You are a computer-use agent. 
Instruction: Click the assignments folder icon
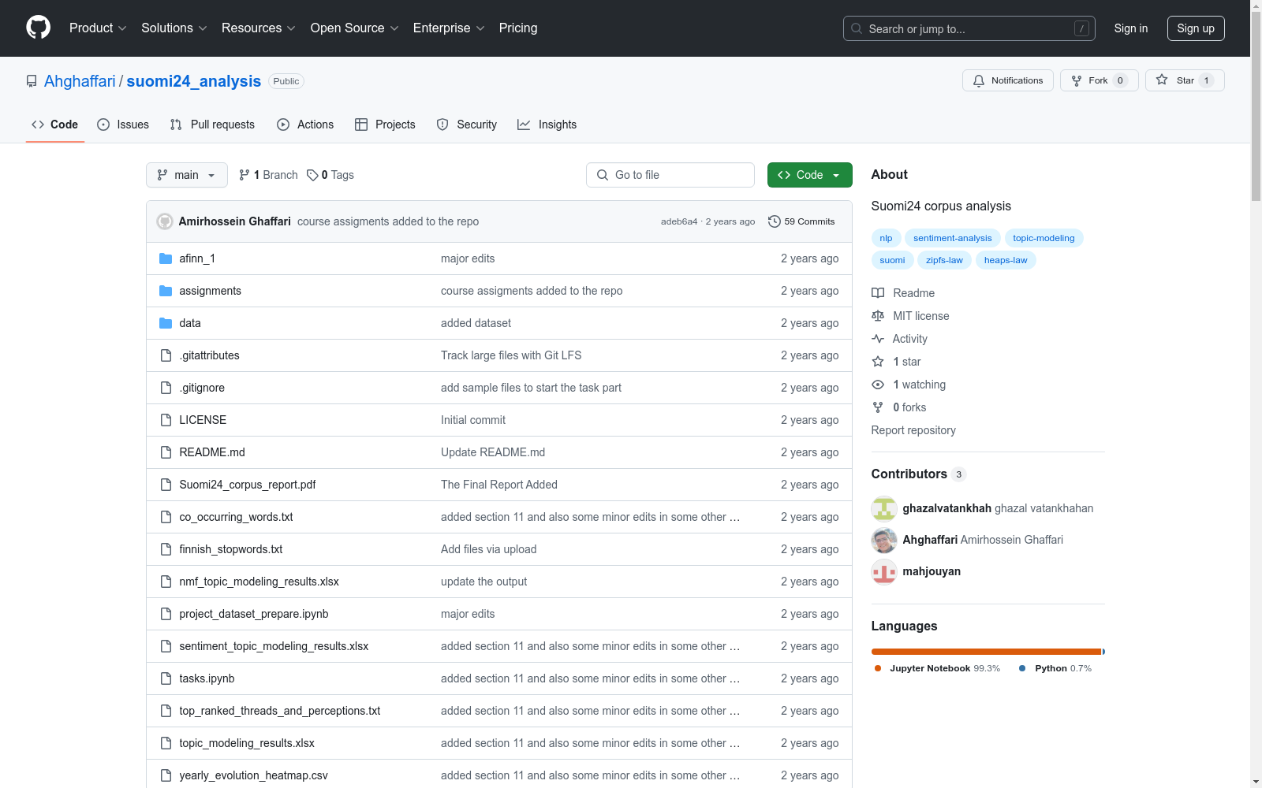point(166,291)
